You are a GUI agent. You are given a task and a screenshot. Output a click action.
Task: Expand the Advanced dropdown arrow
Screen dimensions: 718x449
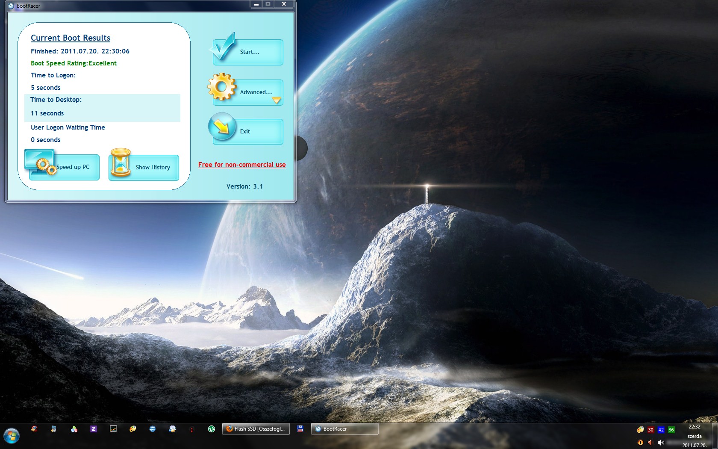point(277,100)
